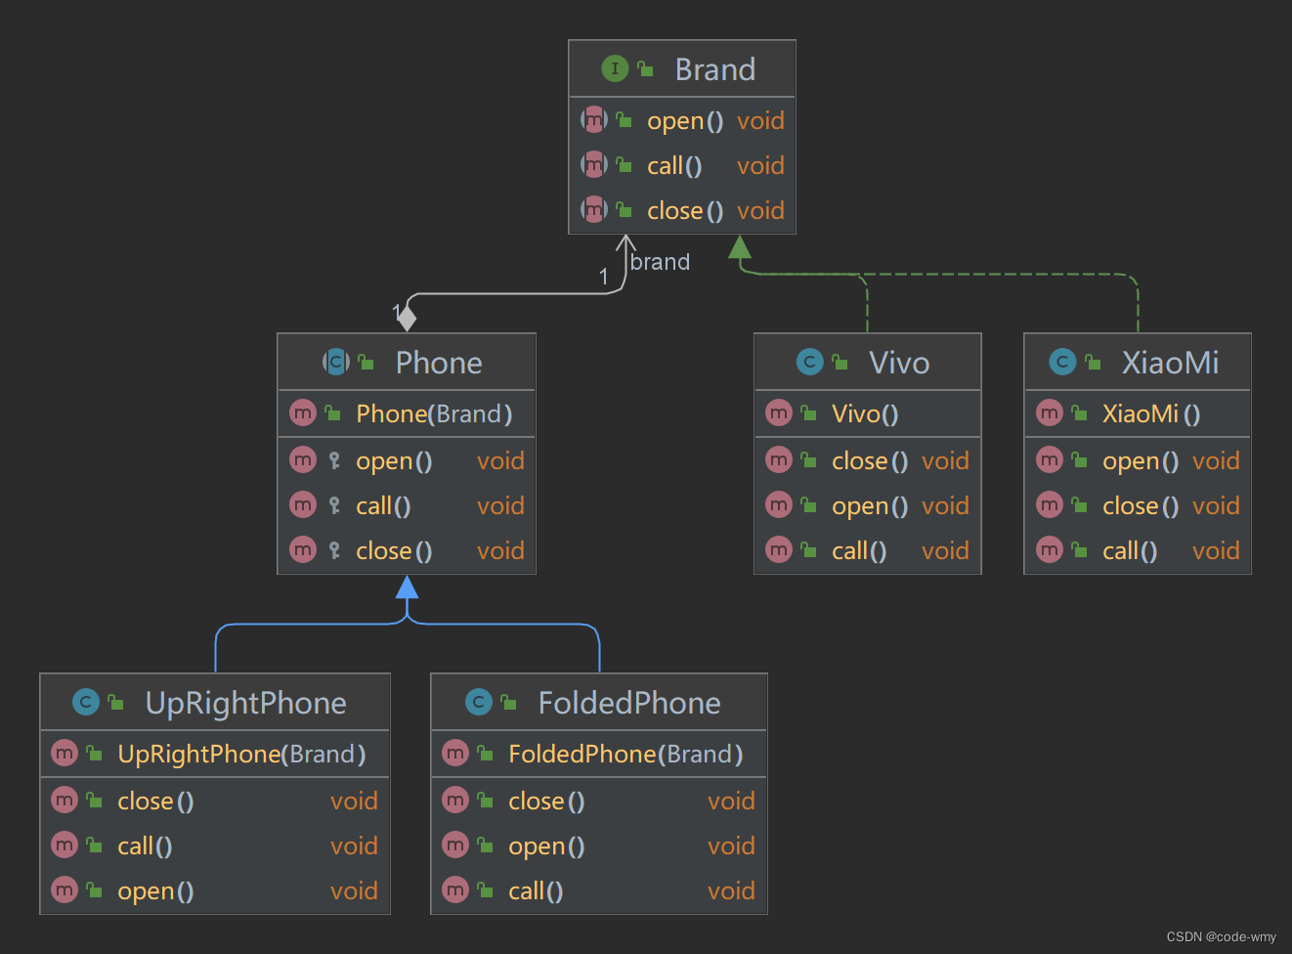Click abstract class icon beside Phone

pos(335,362)
